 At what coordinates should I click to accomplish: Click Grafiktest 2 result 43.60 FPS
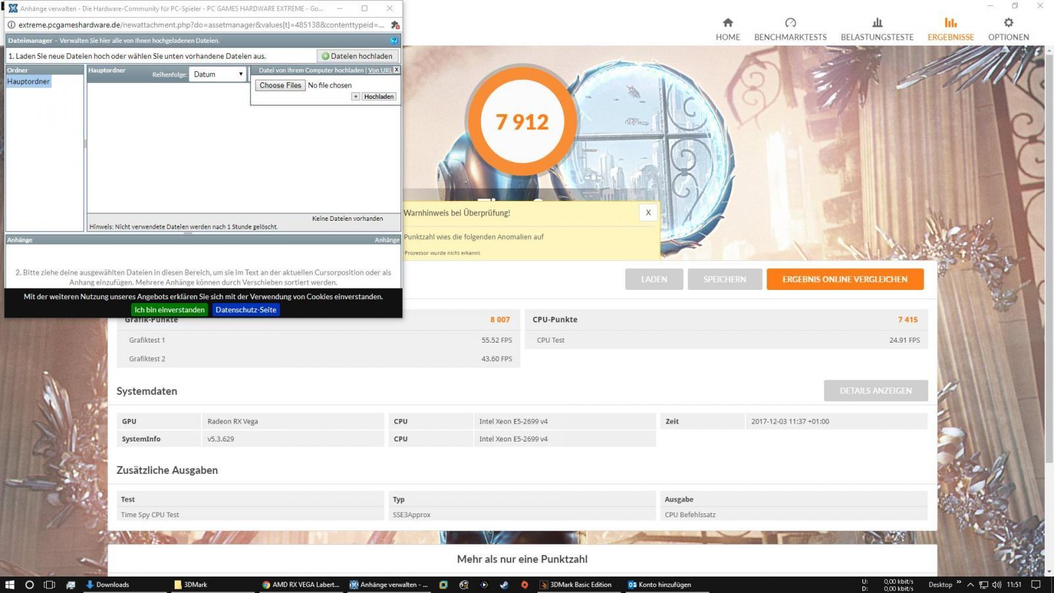pyautogui.click(x=497, y=359)
